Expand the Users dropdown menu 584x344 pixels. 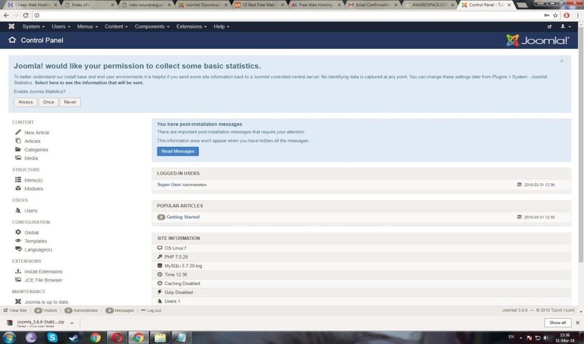point(61,26)
